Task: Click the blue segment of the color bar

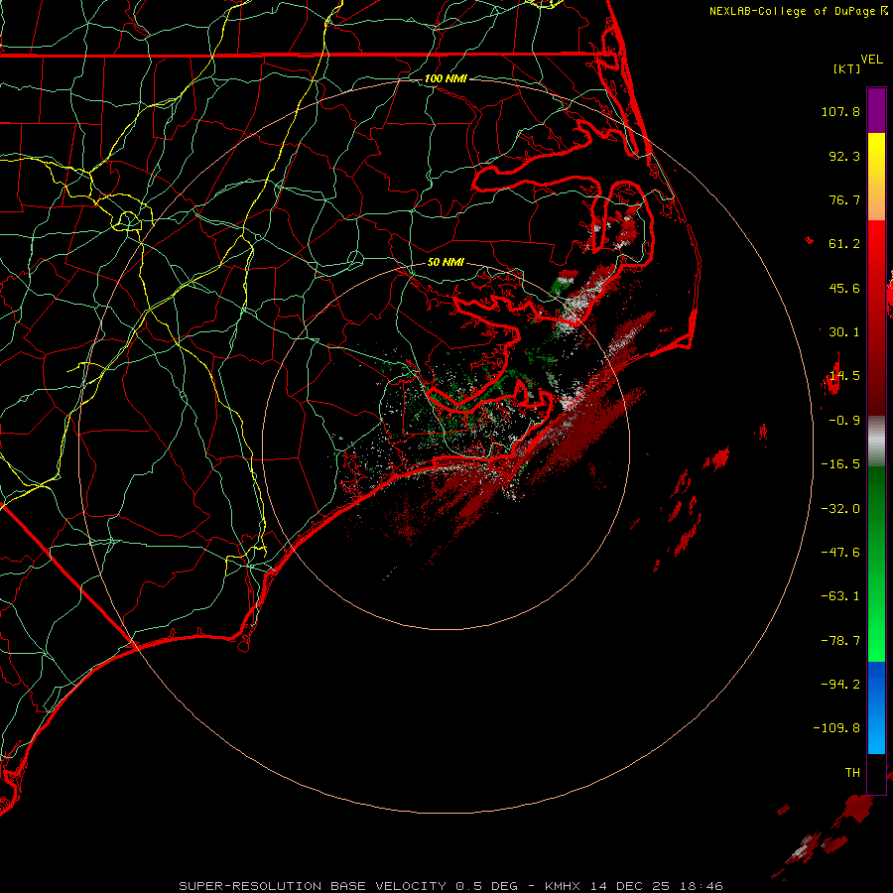Action: coord(876,707)
